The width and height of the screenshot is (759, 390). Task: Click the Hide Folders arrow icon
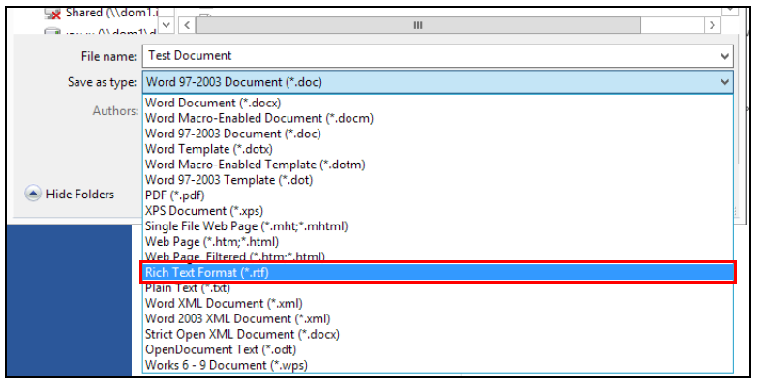click(x=33, y=195)
